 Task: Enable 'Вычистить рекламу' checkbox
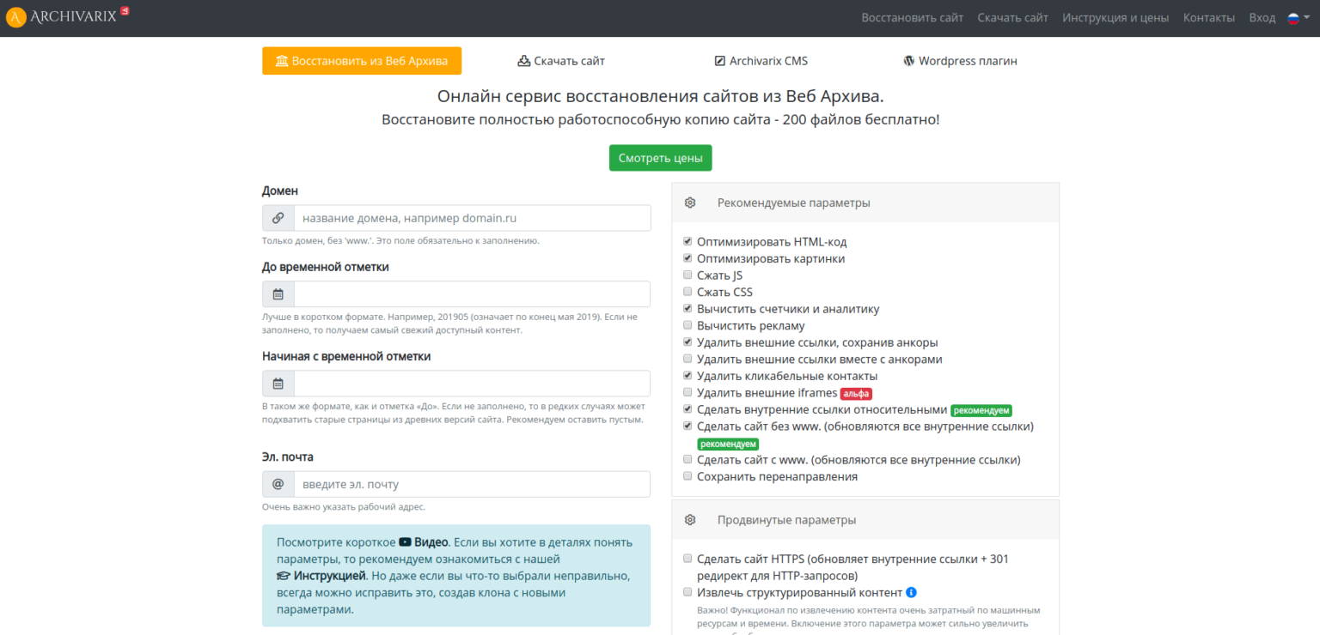tap(687, 325)
